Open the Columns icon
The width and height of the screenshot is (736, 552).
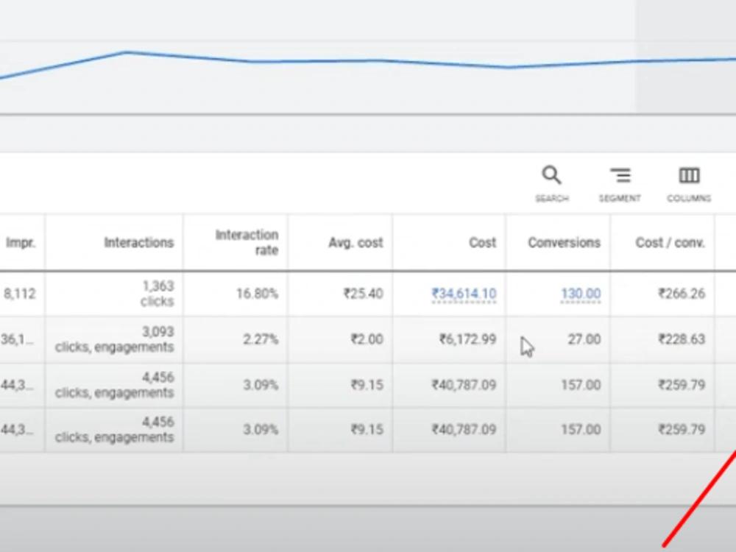coord(689,176)
